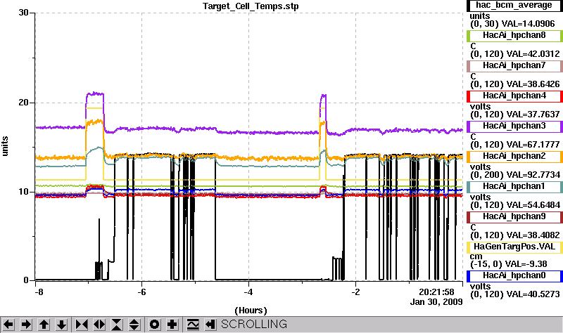This screenshot has width=563, height=333.
Task: Zoom in horizontally with inward-pointing triangles
Action: [82, 325]
